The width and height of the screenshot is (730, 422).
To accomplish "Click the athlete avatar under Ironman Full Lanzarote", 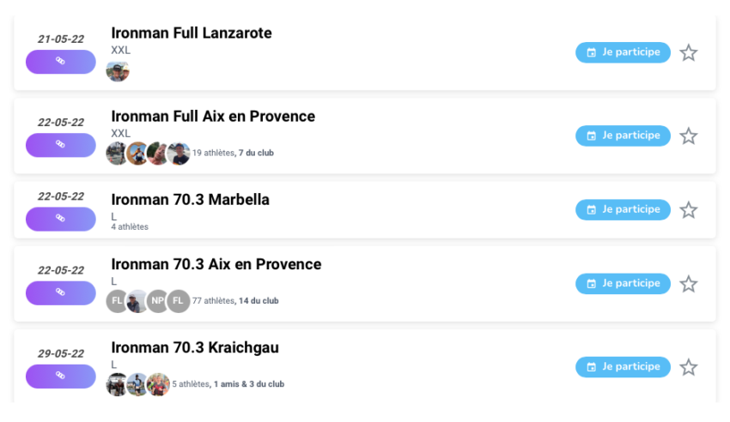I will point(118,70).
